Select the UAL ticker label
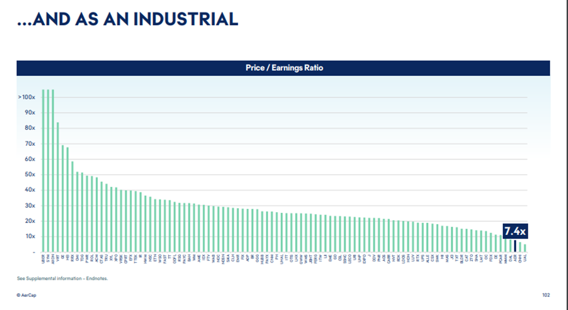 click(525, 259)
